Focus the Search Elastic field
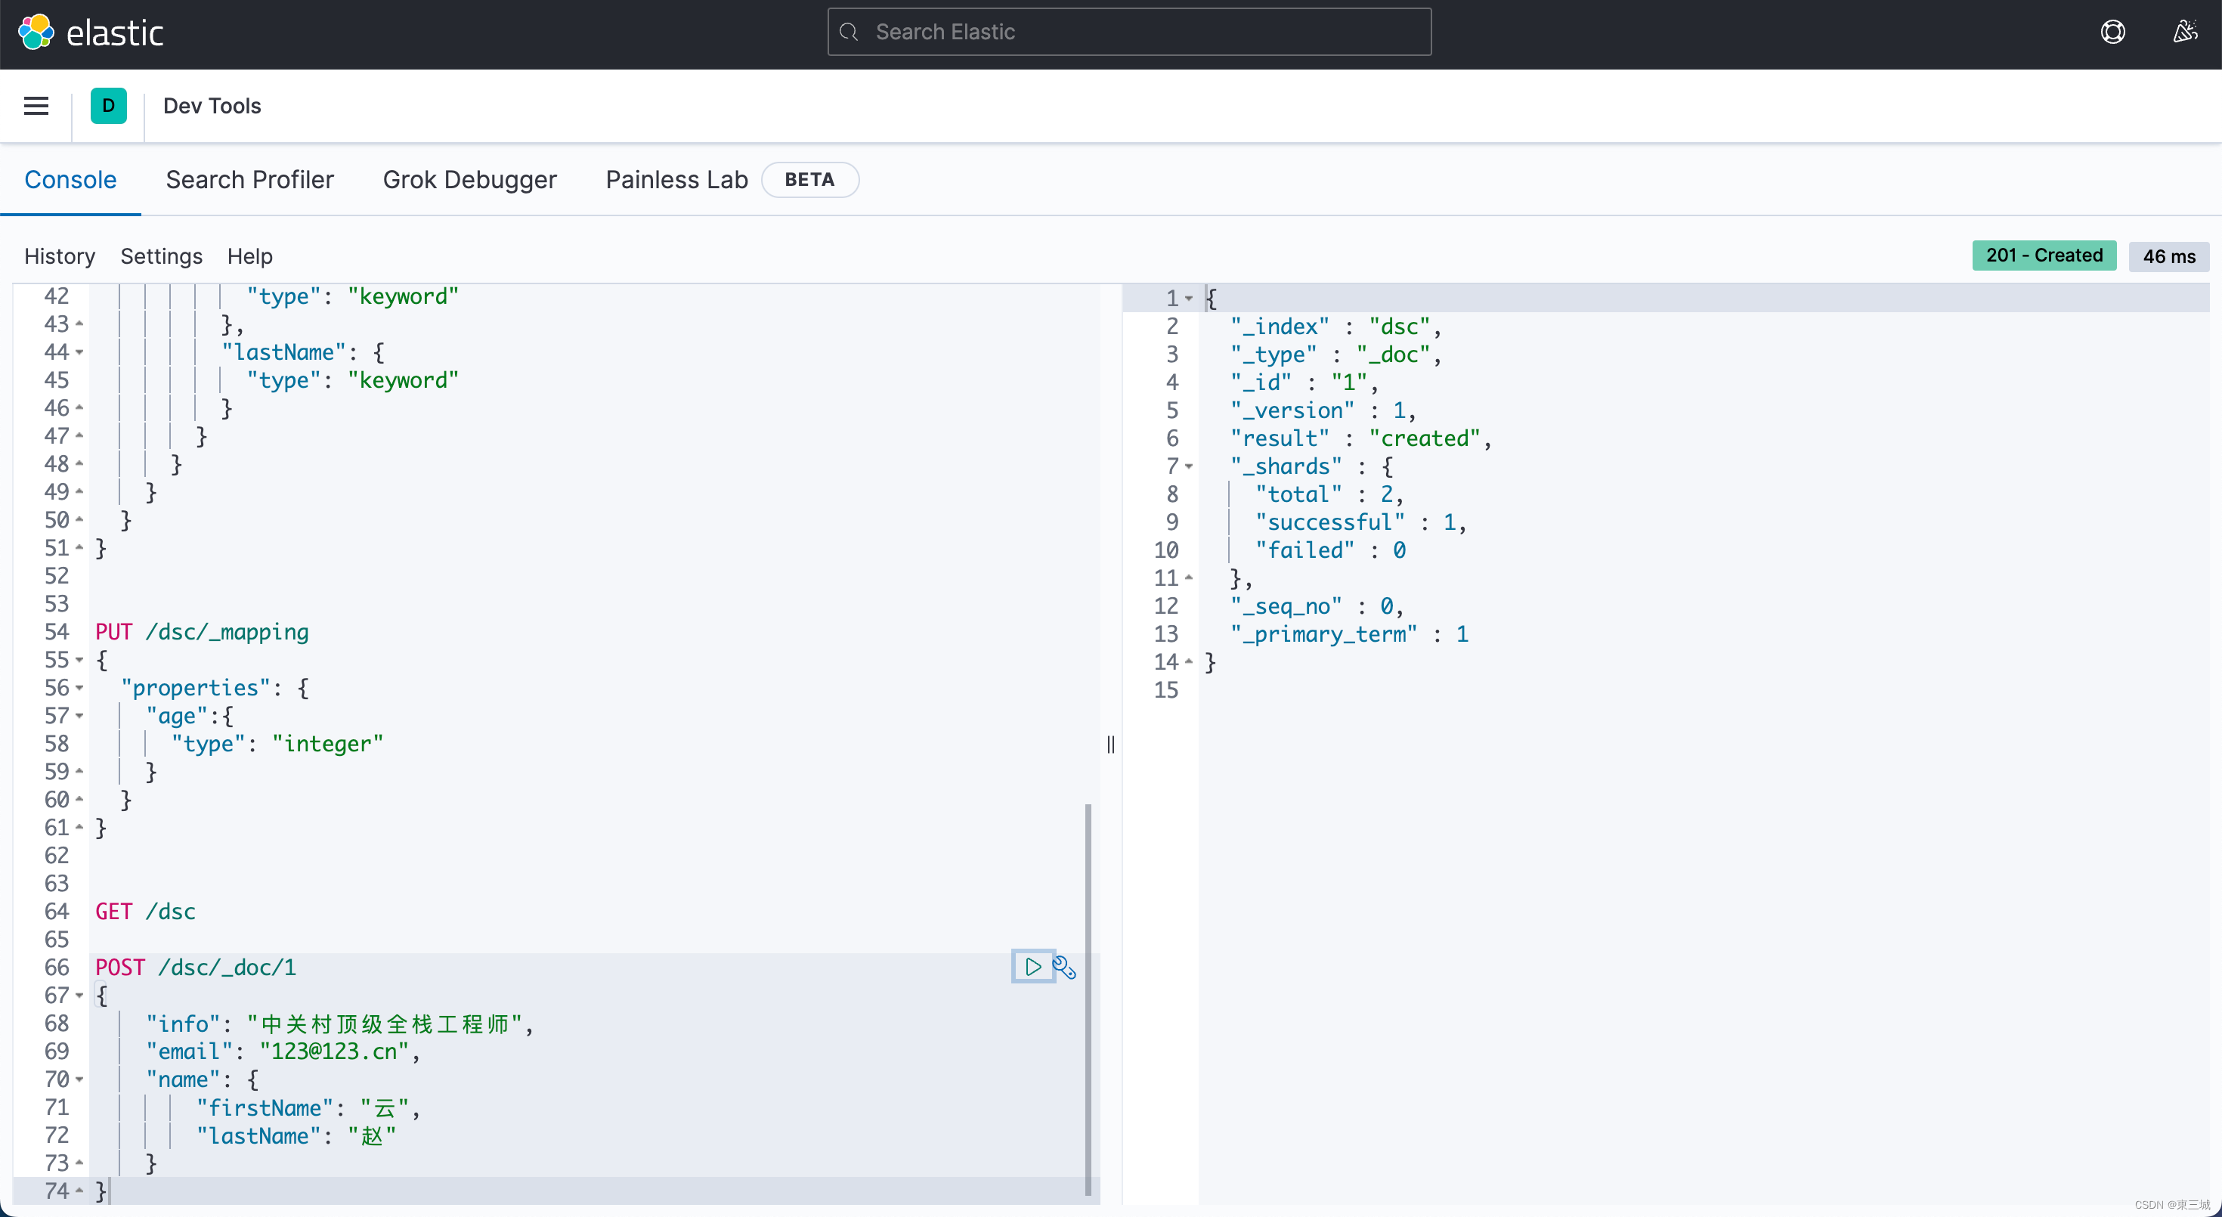2222x1217 pixels. 1129,33
